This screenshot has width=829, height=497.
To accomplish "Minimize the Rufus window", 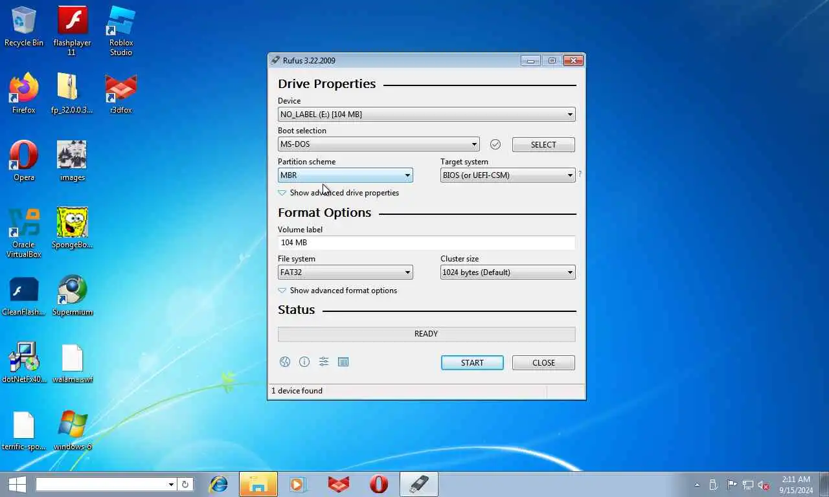I will click(x=530, y=61).
